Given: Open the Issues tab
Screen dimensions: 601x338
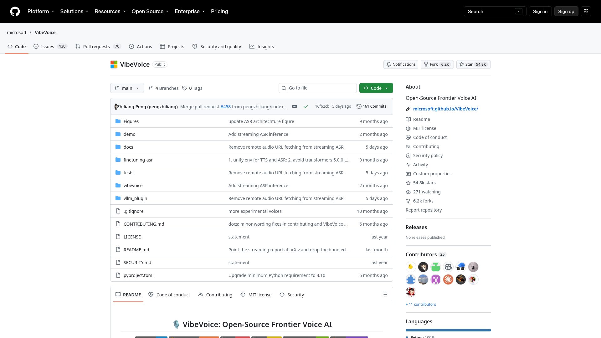Looking at the screenshot, I should pos(50,46).
